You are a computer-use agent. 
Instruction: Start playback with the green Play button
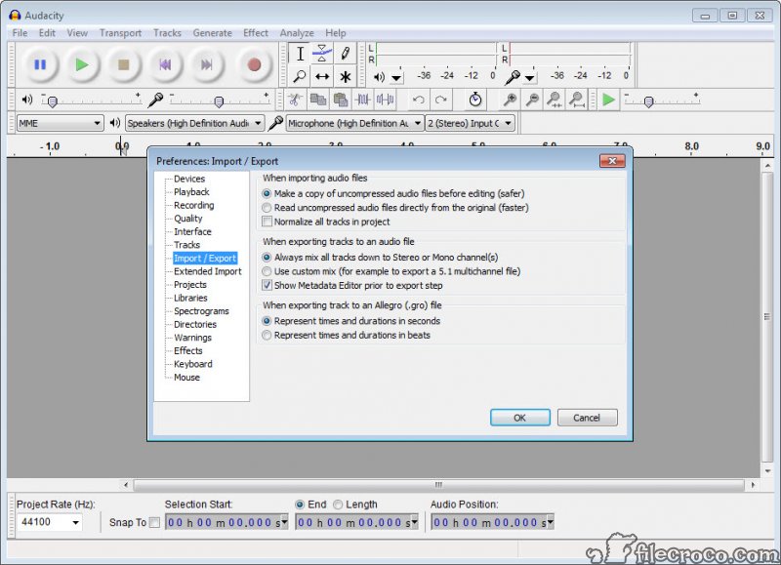(x=82, y=64)
